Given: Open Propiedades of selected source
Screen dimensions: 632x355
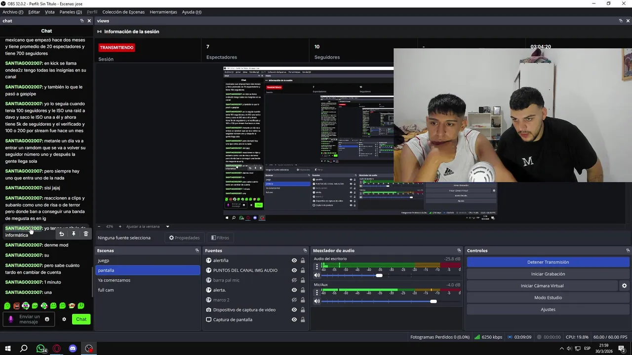Looking at the screenshot, I should pyautogui.click(x=184, y=238).
